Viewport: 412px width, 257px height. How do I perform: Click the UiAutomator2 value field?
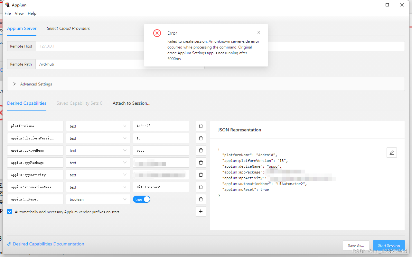pyautogui.click(x=161, y=187)
